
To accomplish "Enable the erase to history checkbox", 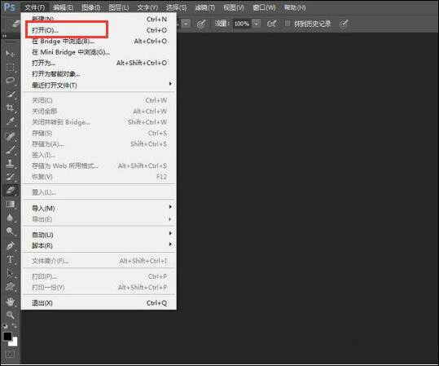I will tap(288, 24).
